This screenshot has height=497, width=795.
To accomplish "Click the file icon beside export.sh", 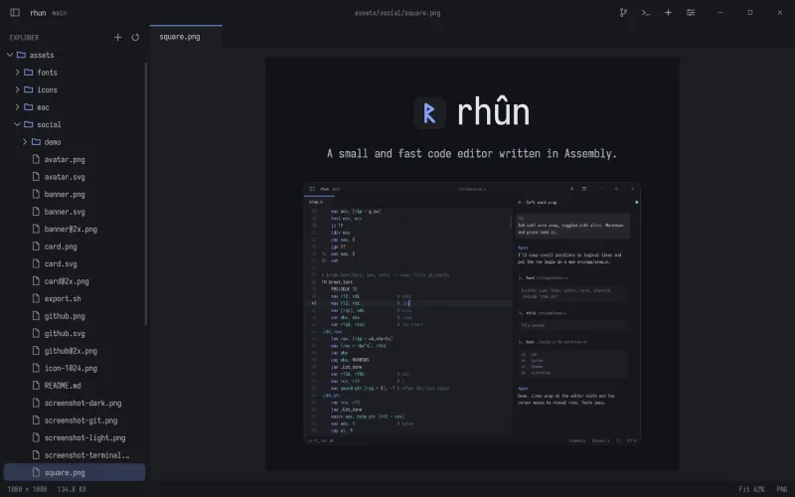I will pos(36,299).
